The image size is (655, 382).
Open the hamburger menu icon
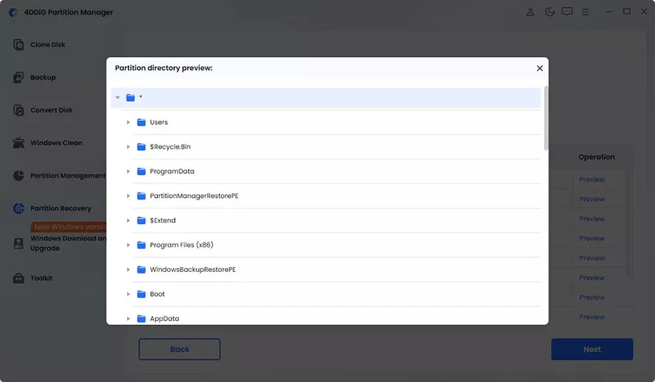coord(585,12)
